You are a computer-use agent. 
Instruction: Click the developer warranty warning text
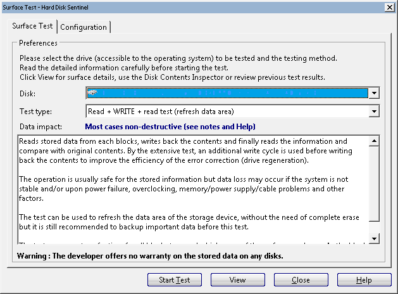[149, 256]
